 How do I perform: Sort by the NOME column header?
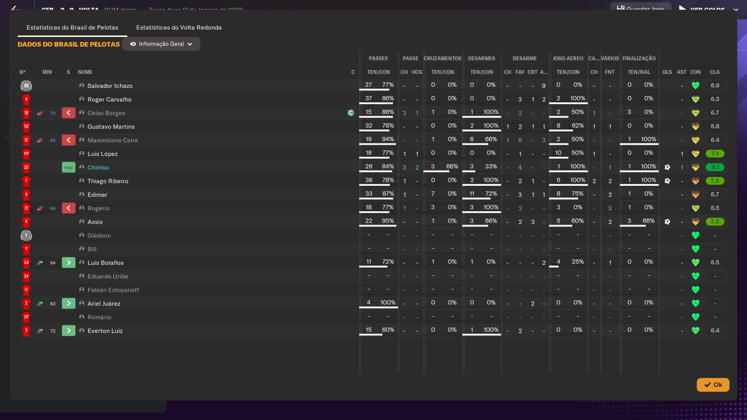click(85, 72)
